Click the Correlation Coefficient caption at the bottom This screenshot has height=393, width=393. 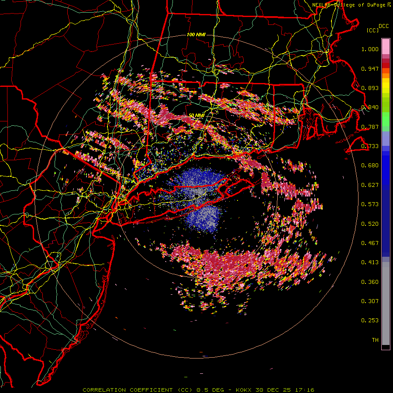[198, 390]
